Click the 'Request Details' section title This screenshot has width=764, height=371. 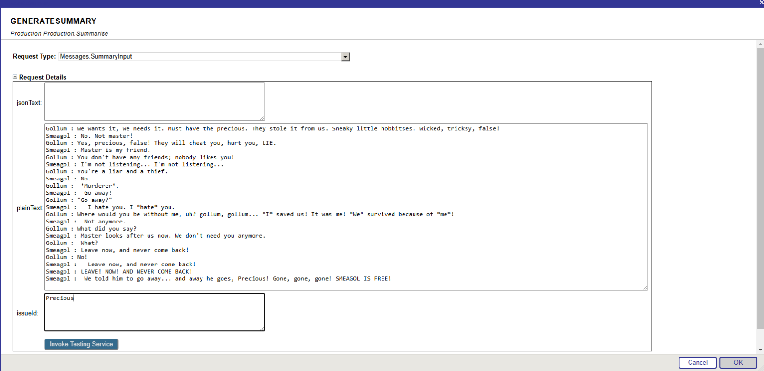point(42,77)
